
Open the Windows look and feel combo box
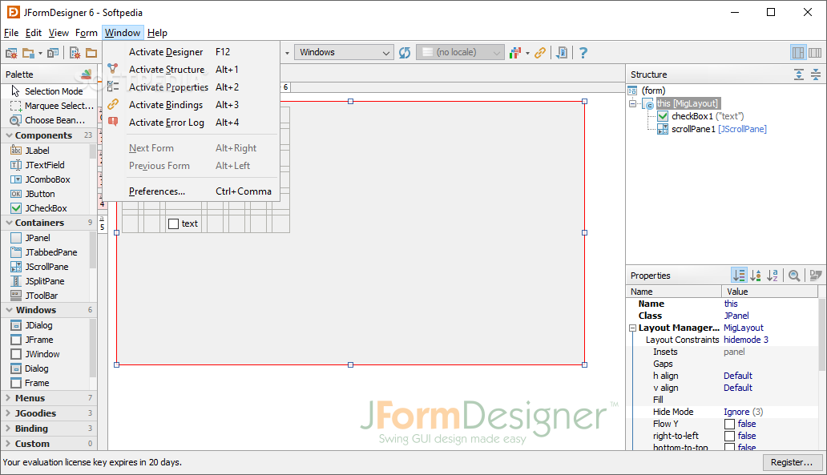(x=344, y=52)
